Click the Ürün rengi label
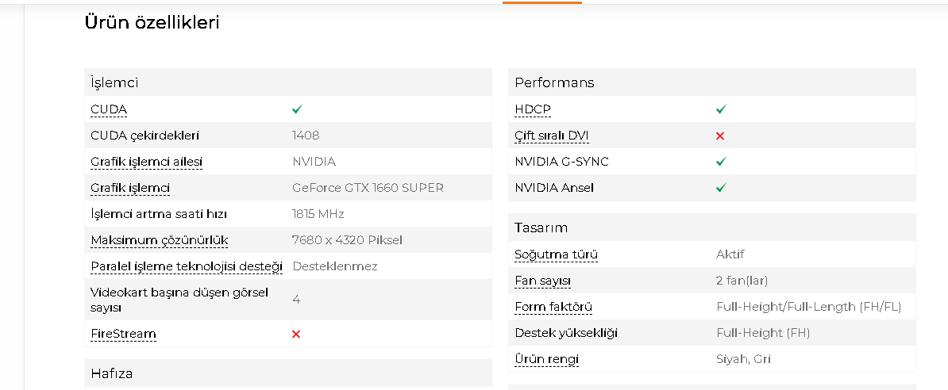This screenshot has width=948, height=390. tap(546, 359)
